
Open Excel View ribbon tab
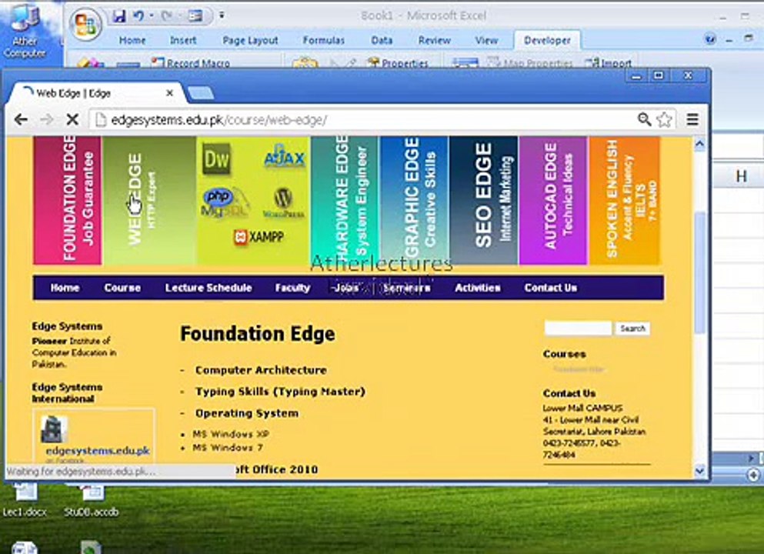pos(486,41)
